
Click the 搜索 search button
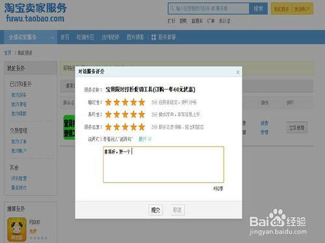258,8
